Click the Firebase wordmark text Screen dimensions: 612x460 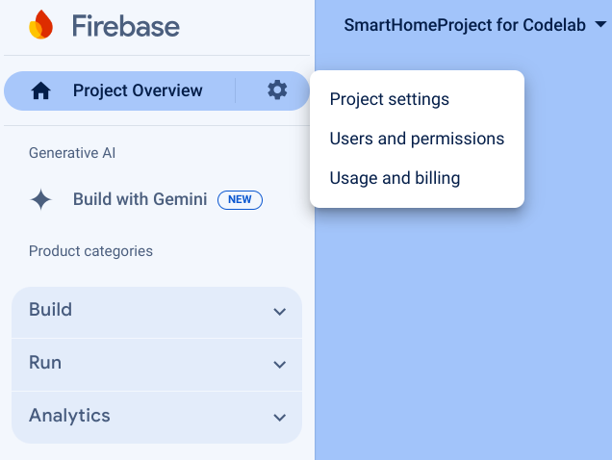(x=125, y=25)
